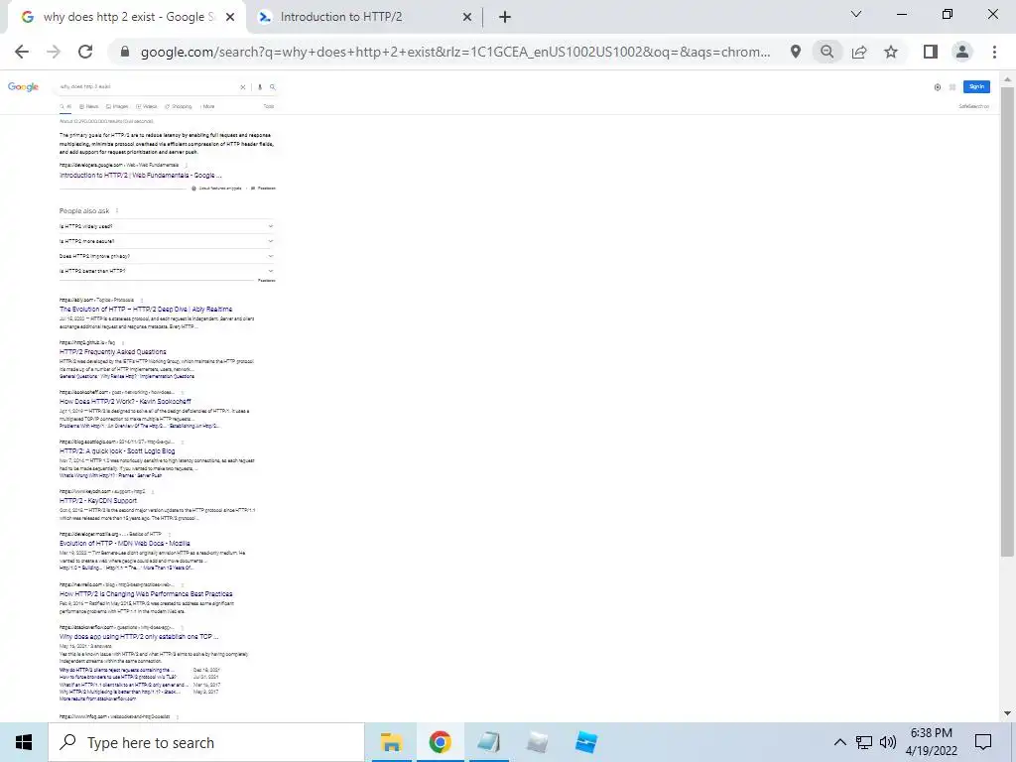1016x762 pixels.
Task: Click the 'Type here to search' taskbar box
Action: (206, 742)
